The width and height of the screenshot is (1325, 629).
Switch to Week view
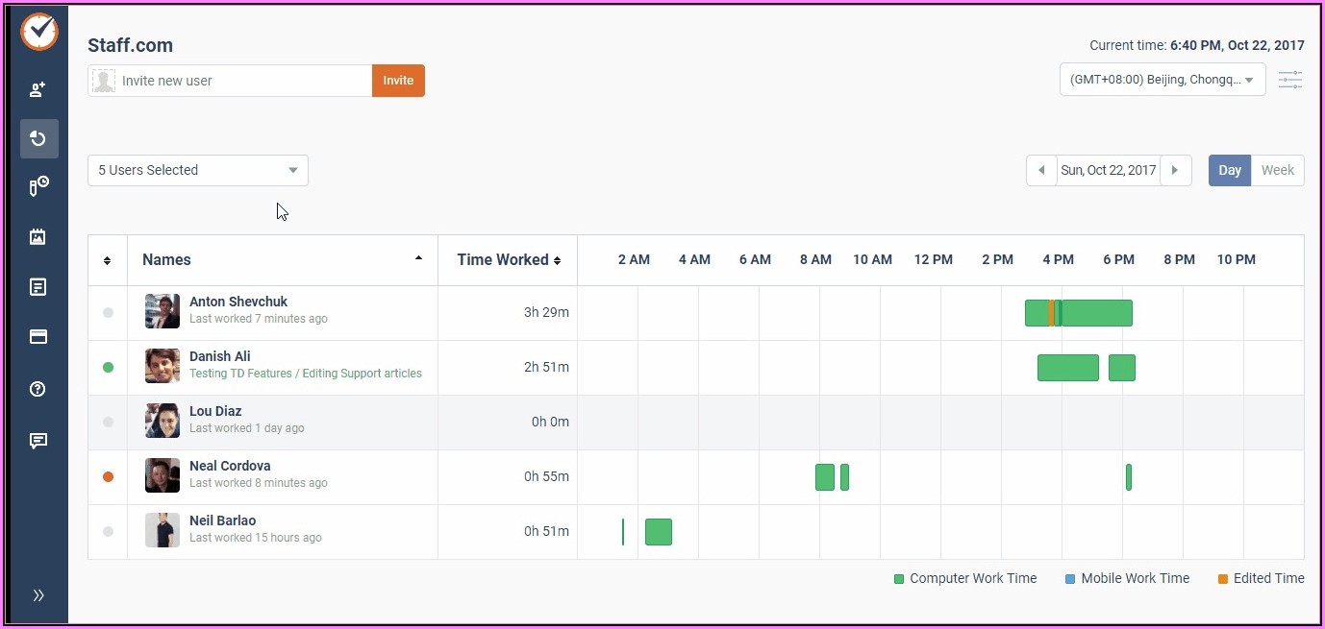[x=1277, y=170]
